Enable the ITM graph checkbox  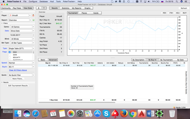point(168,13)
